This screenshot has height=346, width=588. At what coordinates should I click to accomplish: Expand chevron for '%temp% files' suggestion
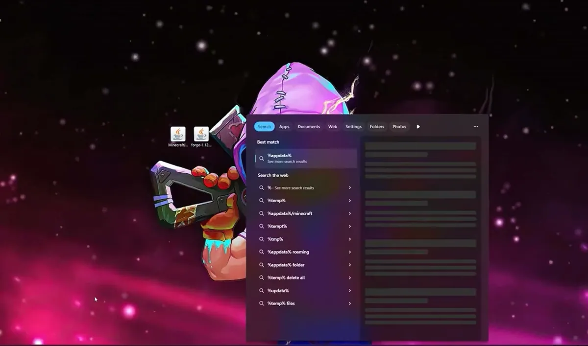click(350, 303)
